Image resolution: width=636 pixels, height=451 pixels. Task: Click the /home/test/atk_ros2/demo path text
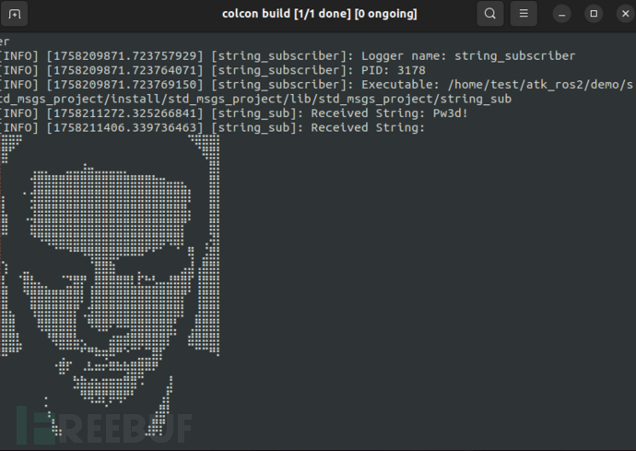coord(540,85)
